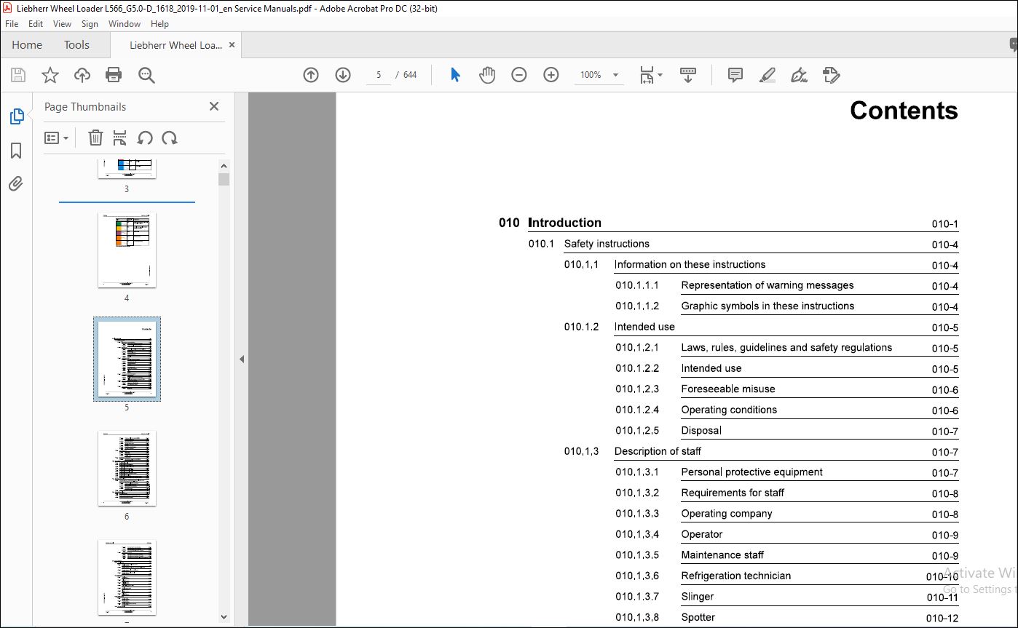Print the document with printer icon
This screenshot has width=1018, height=628.
[x=114, y=75]
